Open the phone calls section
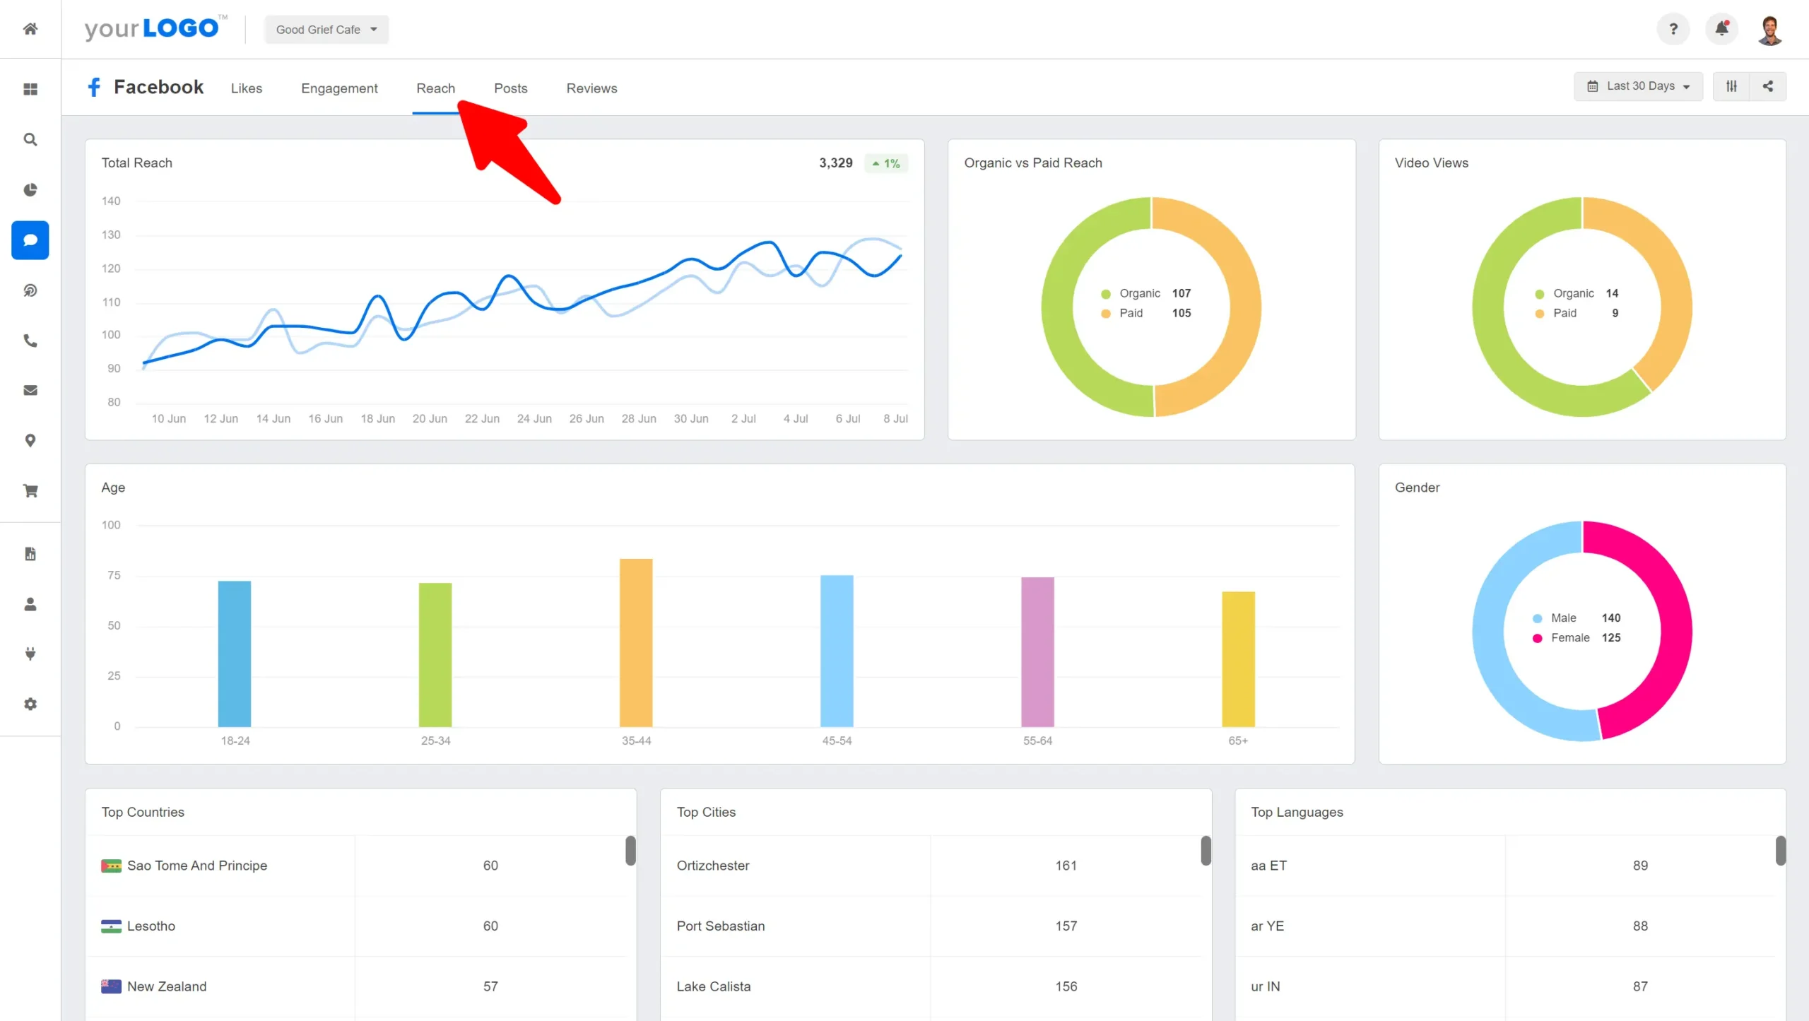Viewport: 1809px width, 1021px height. click(30, 341)
